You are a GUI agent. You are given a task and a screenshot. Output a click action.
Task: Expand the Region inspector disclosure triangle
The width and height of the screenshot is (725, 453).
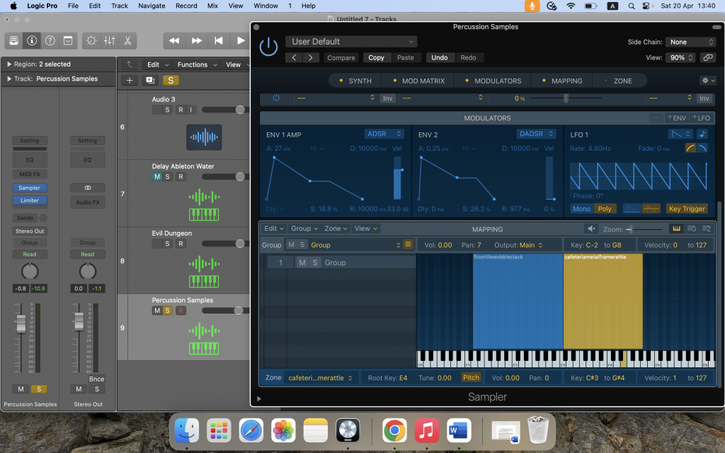click(x=8, y=64)
